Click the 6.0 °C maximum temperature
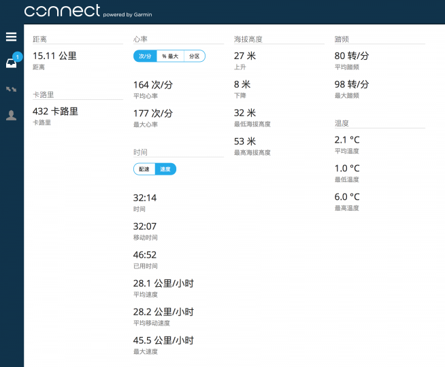This screenshot has width=445, height=367. [x=347, y=196]
